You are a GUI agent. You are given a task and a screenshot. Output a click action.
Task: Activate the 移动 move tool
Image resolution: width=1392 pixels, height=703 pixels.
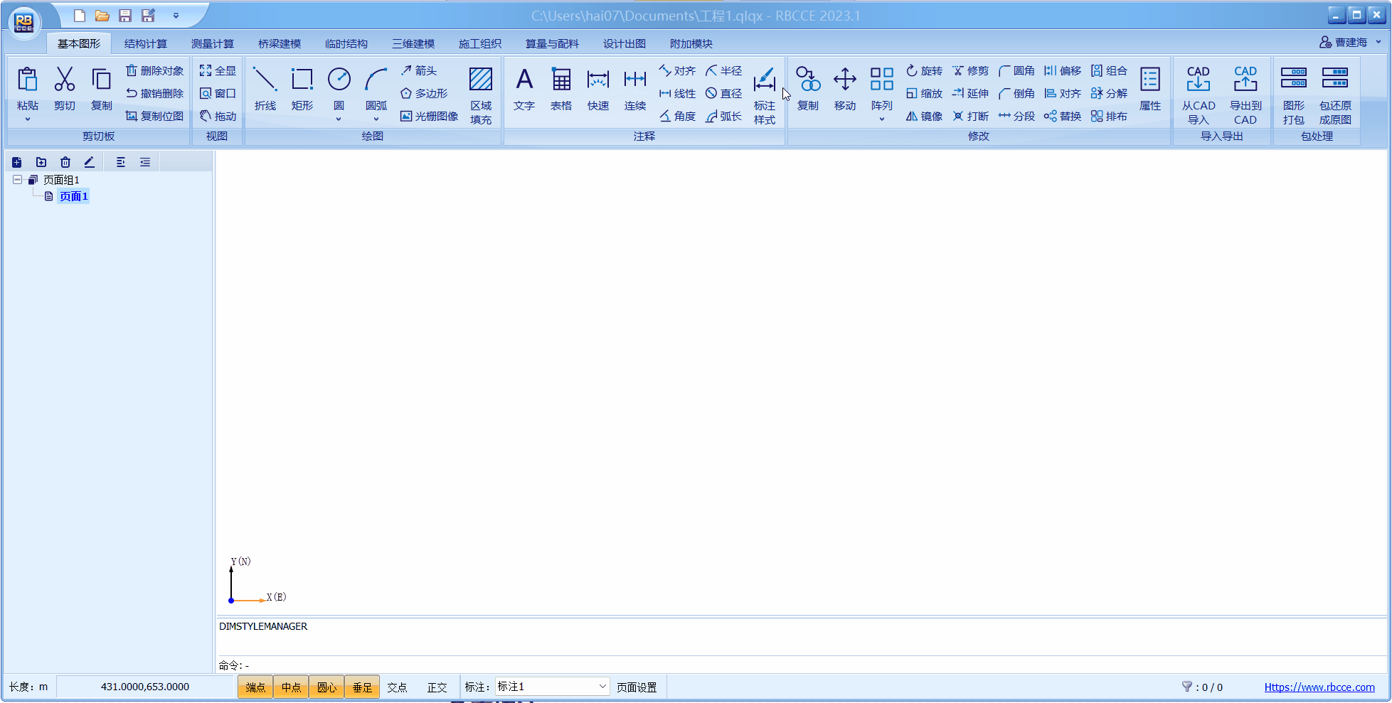(844, 80)
